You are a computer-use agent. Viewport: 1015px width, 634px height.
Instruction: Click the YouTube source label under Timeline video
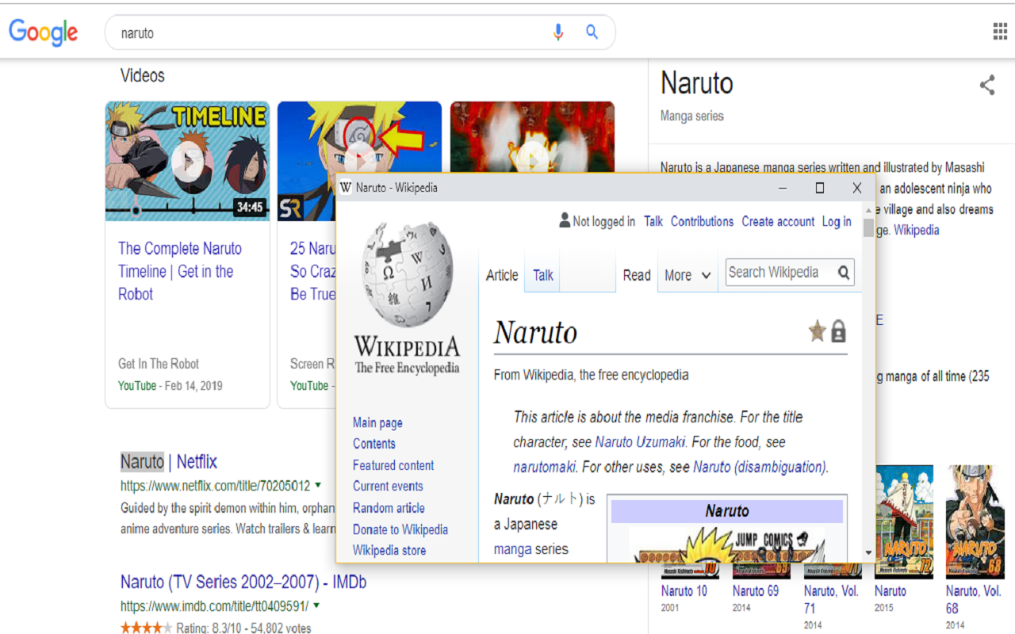tap(137, 386)
